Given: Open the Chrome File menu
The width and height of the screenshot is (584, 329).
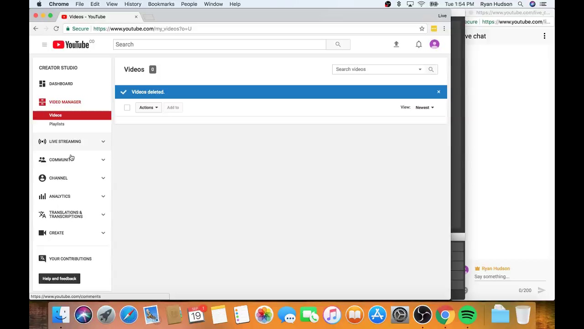Looking at the screenshot, I should 79,4.
